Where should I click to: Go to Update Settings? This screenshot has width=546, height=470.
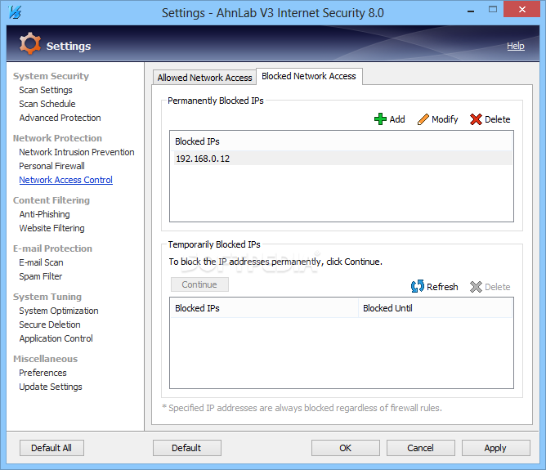51,387
